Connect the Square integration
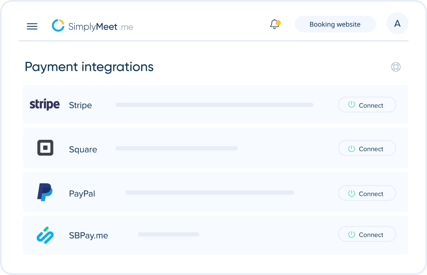427x275 pixels. tap(367, 148)
